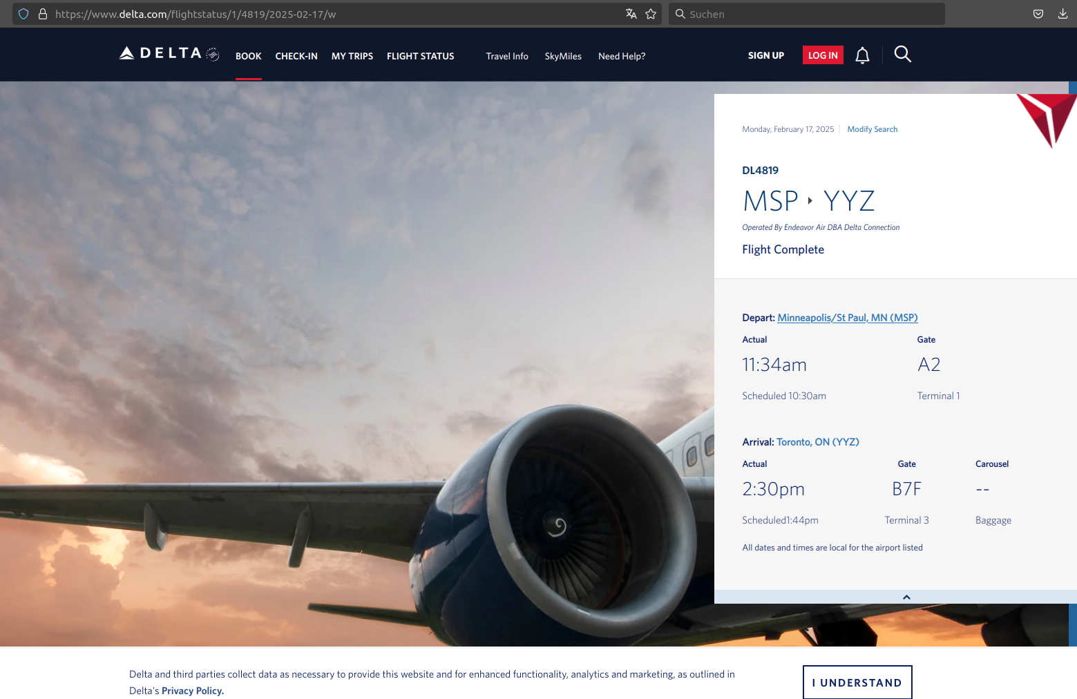Click the padlock site security icon
The width and height of the screenshot is (1077, 699).
pyautogui.click(x=42, y=14)
